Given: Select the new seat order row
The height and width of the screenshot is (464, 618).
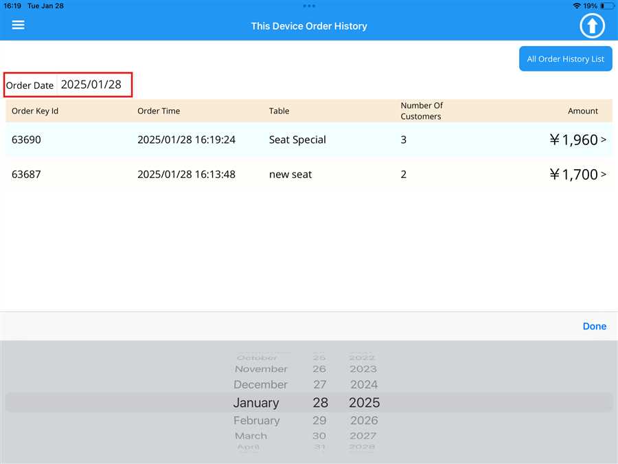Looking at the screenshot, I should pyautogui.click(x=290, y=175).
